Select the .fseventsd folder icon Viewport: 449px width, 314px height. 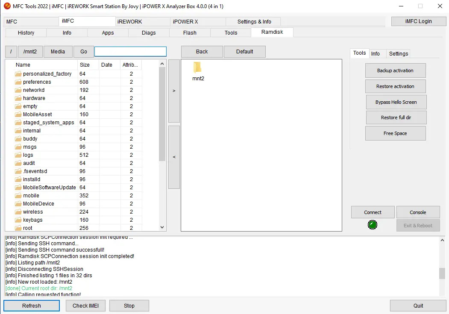[x=18, y=171]
